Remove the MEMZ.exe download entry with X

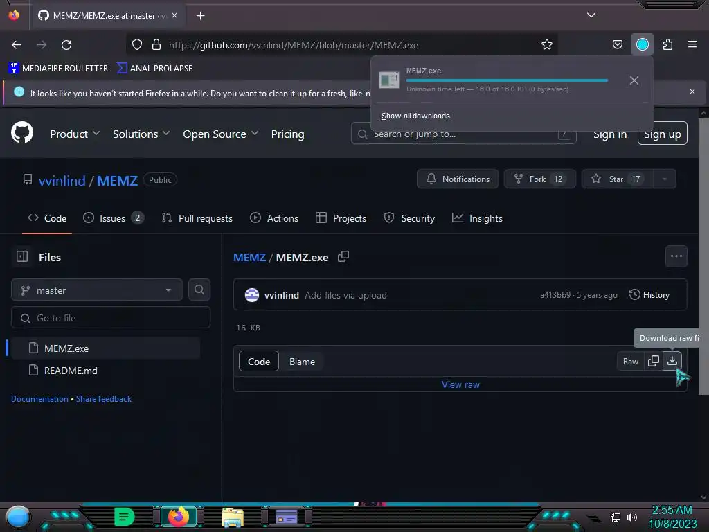(x=634, y=80)
